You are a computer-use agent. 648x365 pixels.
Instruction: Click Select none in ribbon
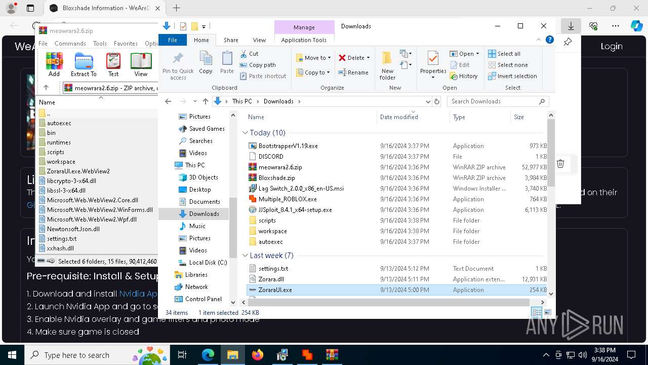(508, 65)
